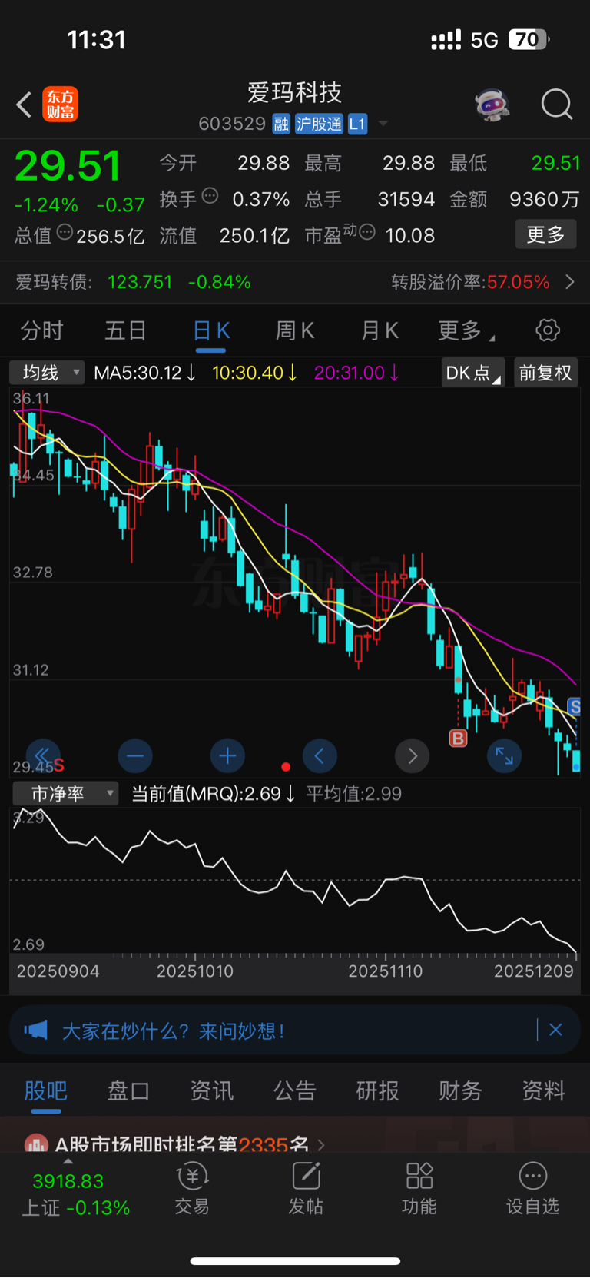The height and width of the screenshot is (1278, 590).
Task: Select the 股吧 tab
Action: coord(46,1090)
